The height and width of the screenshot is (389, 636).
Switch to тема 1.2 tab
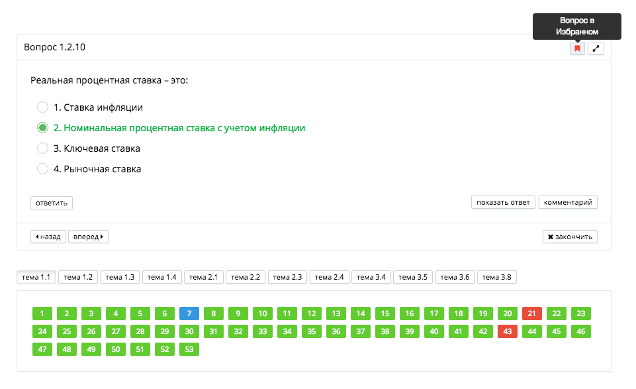(78, 277)
